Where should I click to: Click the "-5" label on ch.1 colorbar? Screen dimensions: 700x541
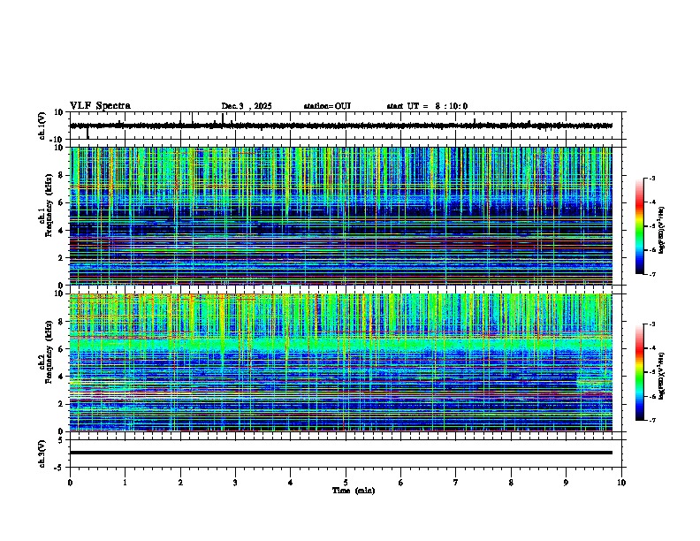coord(651,226)
